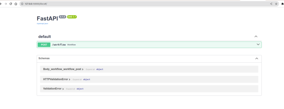Expand HTTPValidationError schema
Viewport: 284px width, 109px height.
point(57,80)
